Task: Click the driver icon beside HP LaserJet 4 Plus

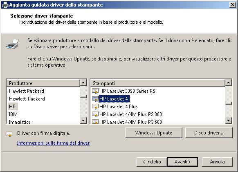Action: (x=95, y=107)
